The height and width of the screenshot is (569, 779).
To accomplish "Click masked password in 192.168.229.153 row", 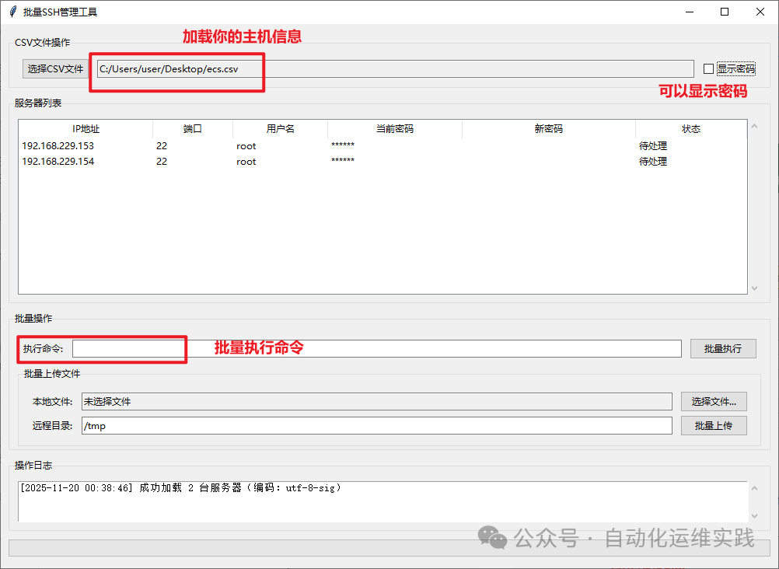I will (343, 145).
